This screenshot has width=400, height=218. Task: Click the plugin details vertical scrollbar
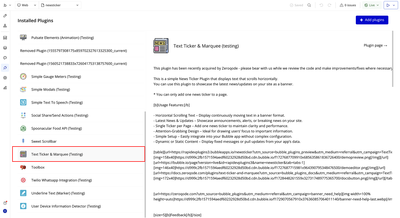393,59
